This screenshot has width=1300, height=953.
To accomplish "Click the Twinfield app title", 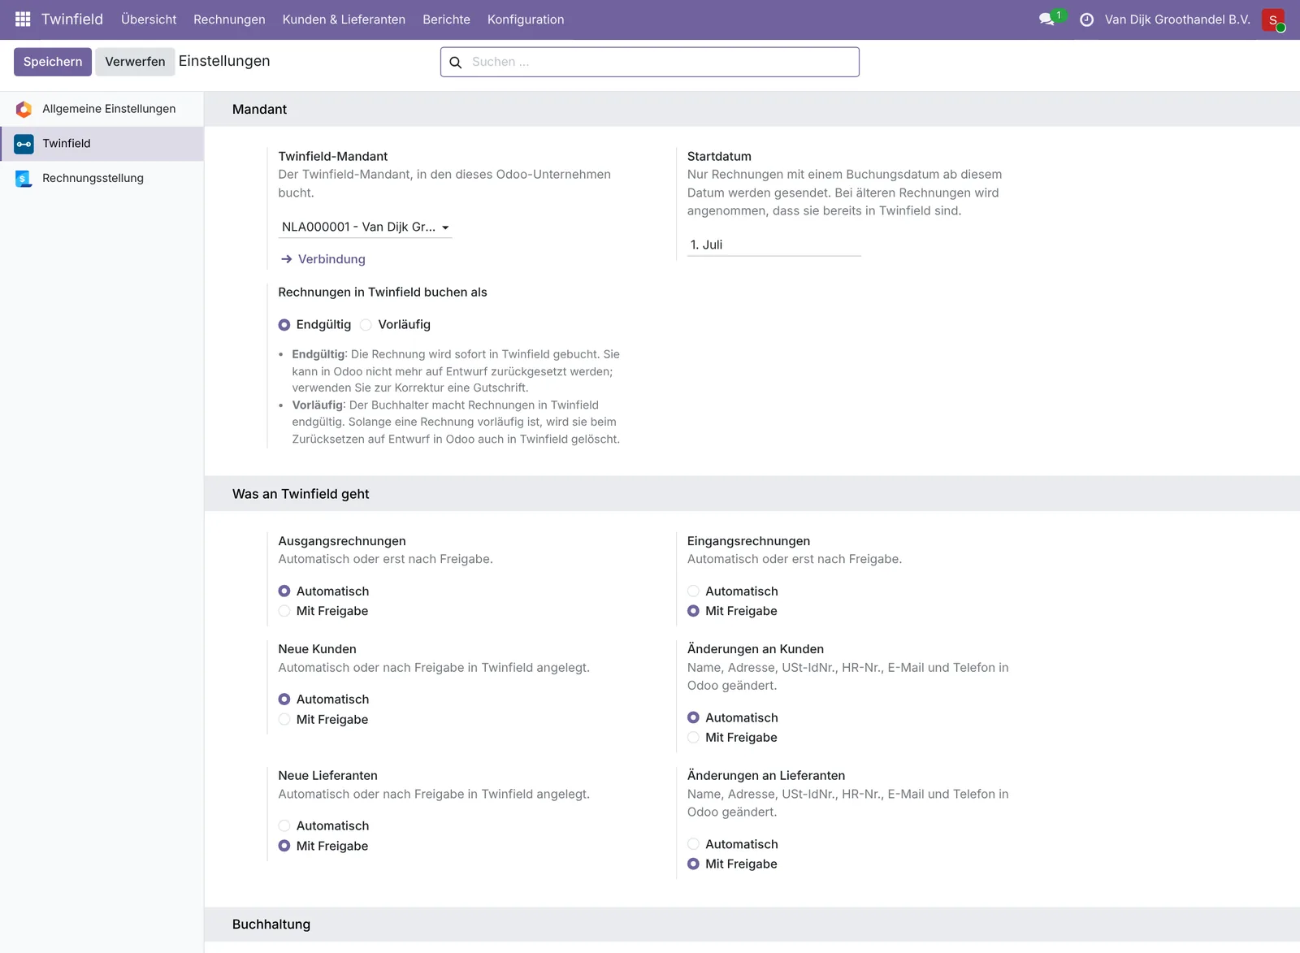I will click(x=72, y=19).
